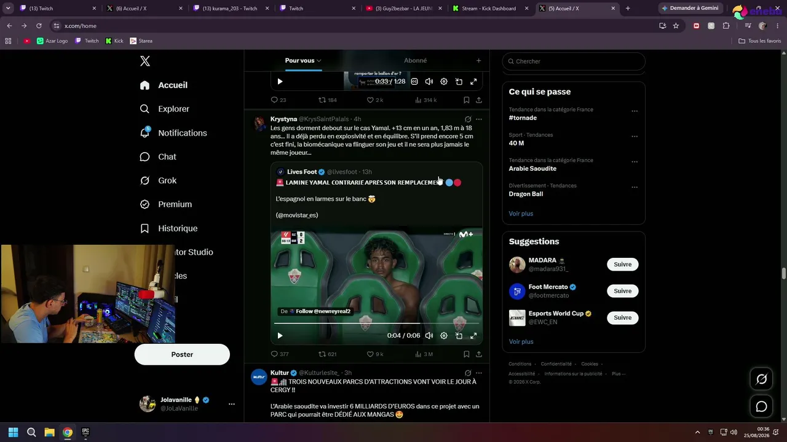
Task: Click Voir plus under Suggestions
Action: [x=521, y=342]
